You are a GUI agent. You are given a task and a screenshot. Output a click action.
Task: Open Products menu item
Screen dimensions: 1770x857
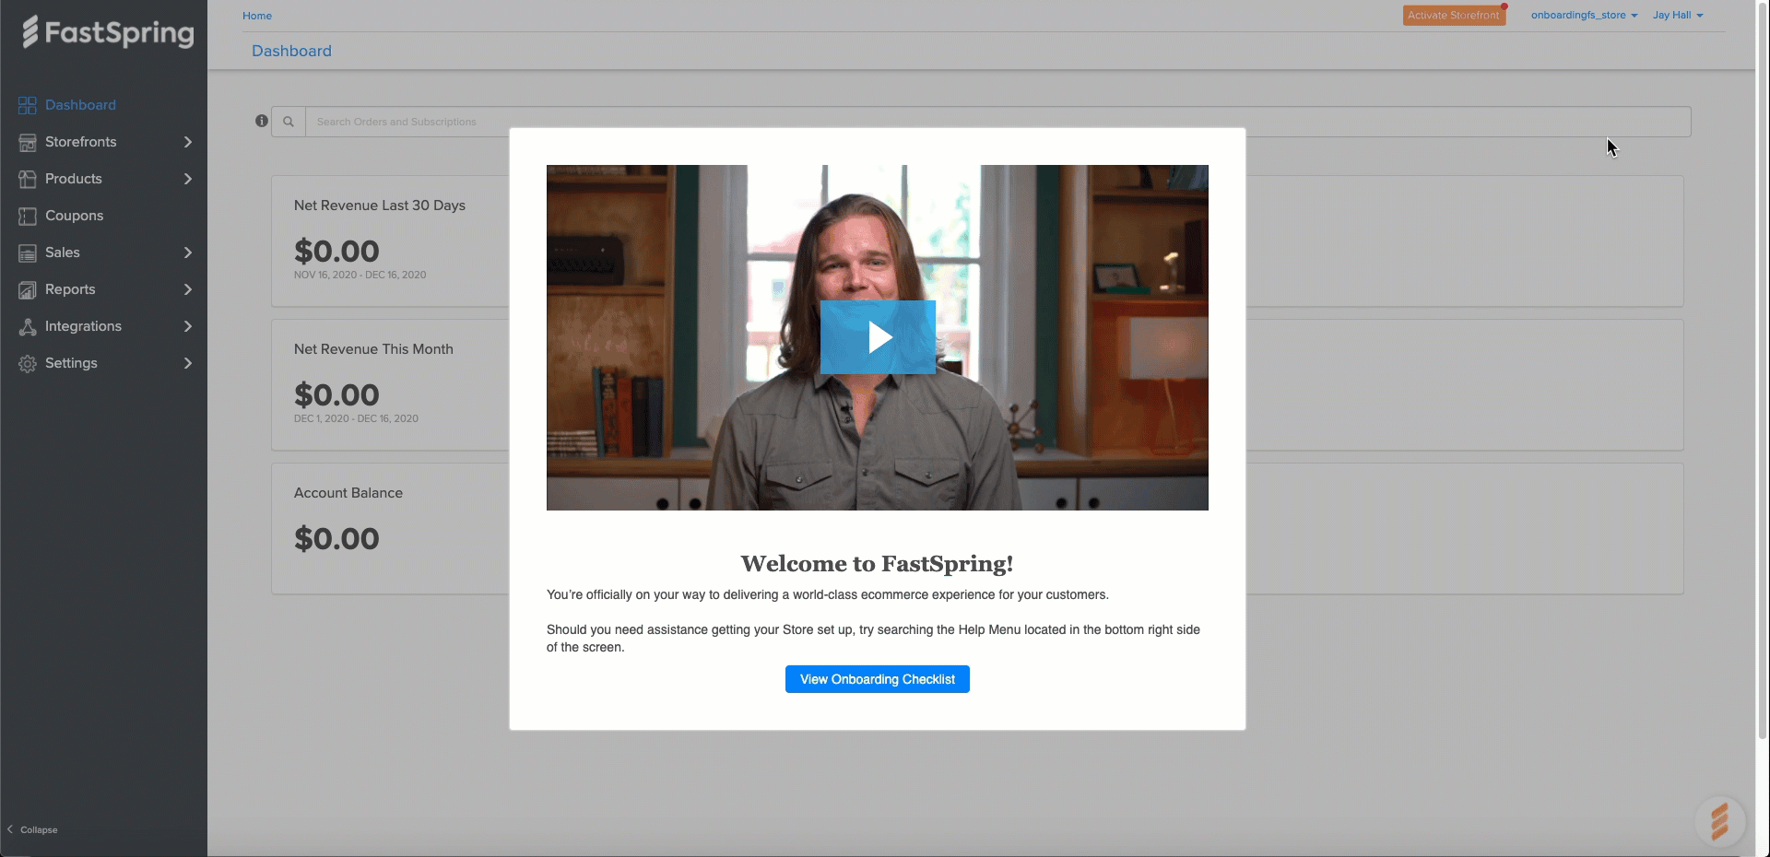click(x=74, y=179)
